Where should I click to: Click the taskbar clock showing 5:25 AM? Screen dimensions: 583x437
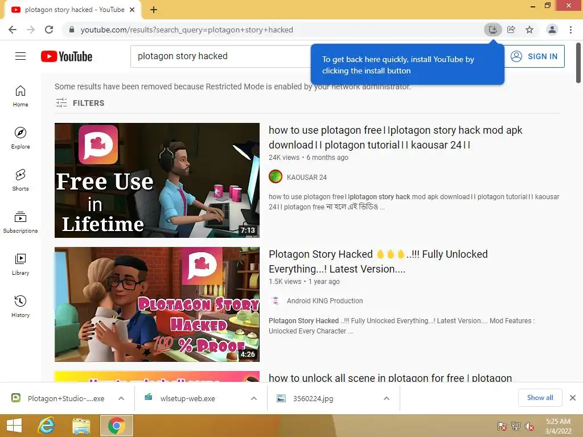tap(558, 426)
